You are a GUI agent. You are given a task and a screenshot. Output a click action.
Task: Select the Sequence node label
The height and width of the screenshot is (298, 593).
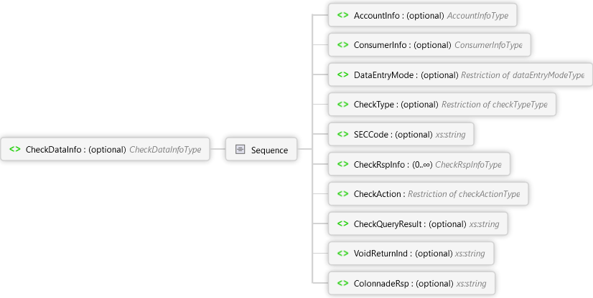269,150
